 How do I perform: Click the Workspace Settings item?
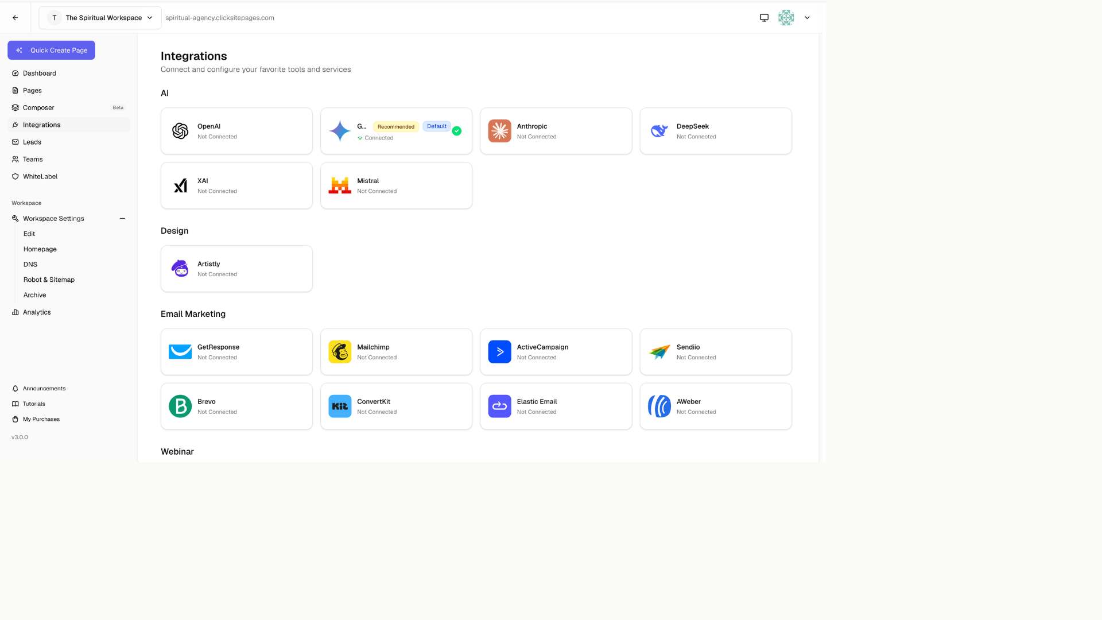[53, 219]
